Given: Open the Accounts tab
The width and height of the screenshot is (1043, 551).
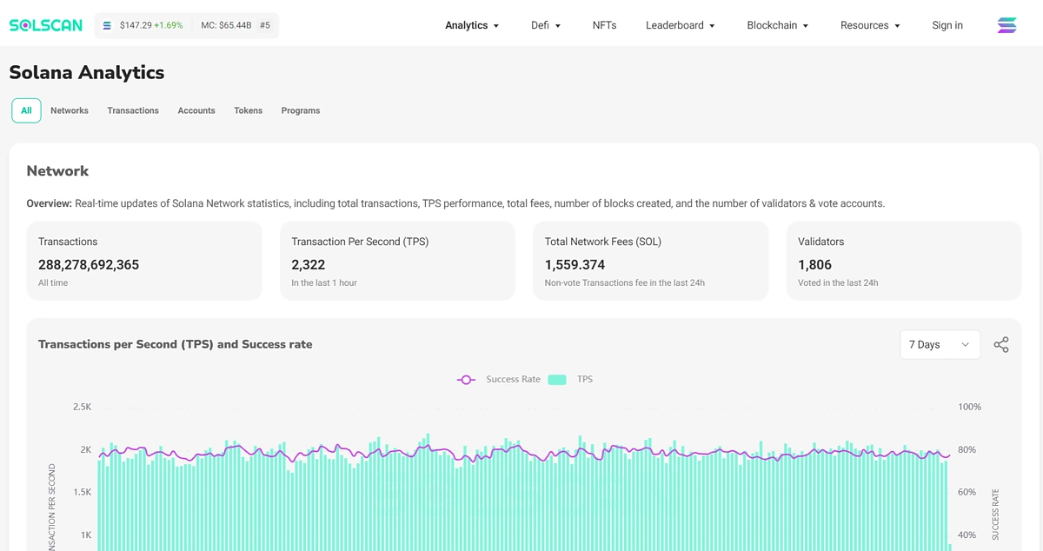Looking at the screenshot, I should 196,110.
